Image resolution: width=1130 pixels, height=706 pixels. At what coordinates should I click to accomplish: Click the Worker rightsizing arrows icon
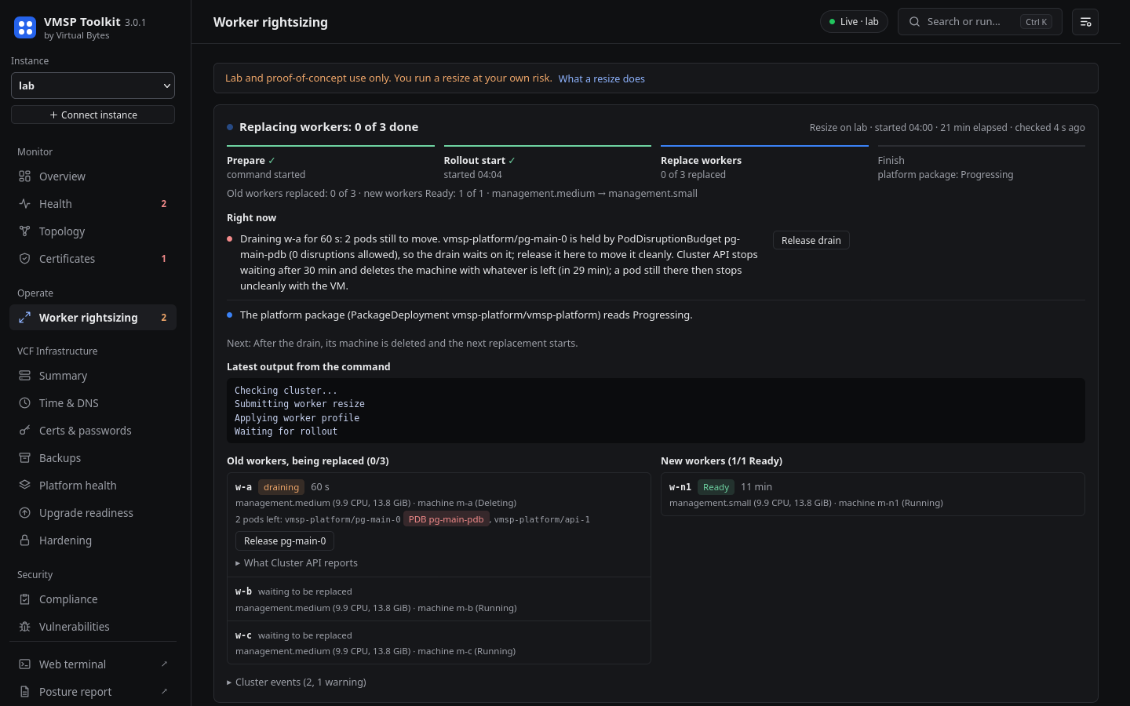click(x=25, y=318)
